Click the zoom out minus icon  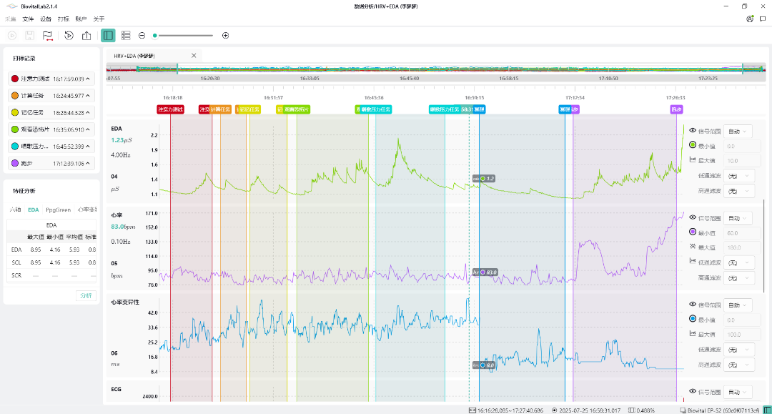[142, 35]
